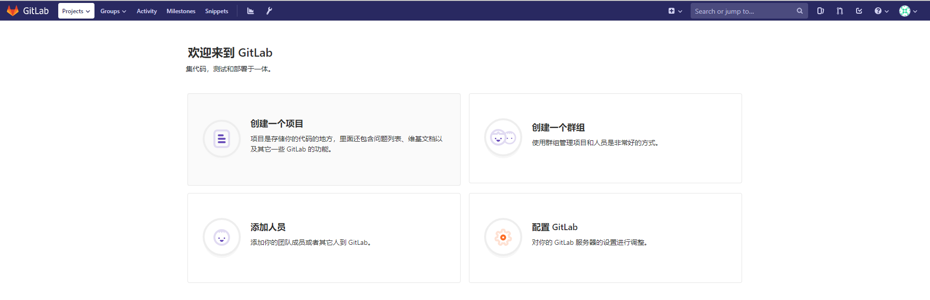
Task: Open the instance statistics chart icon
Action: [250, 11]
